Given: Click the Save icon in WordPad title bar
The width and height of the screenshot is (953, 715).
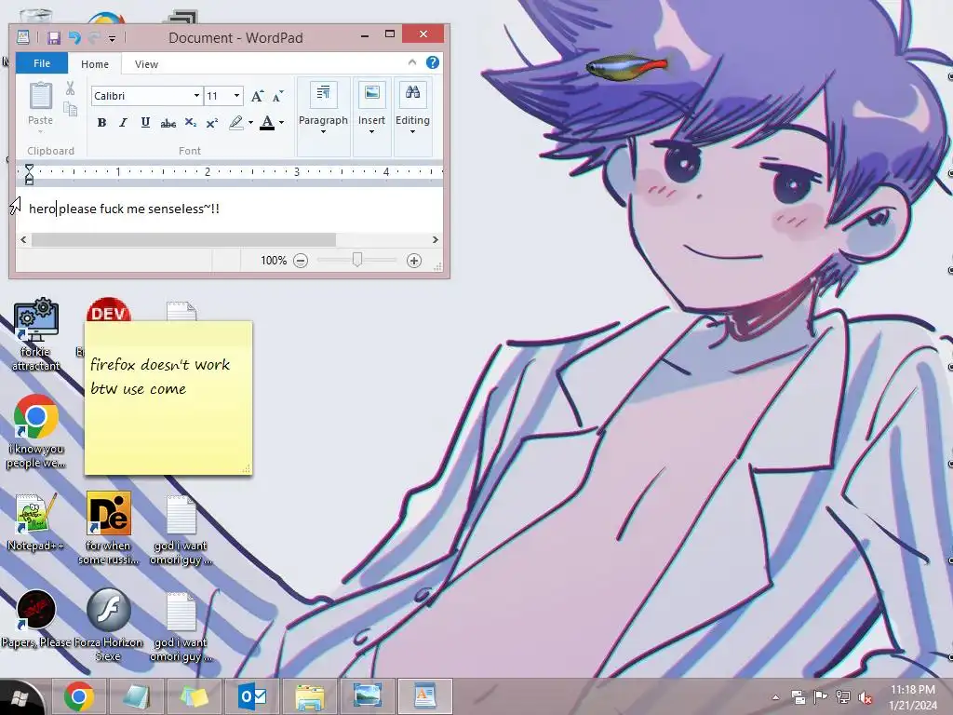Looking at the screenshot, I should coord(53,38).
